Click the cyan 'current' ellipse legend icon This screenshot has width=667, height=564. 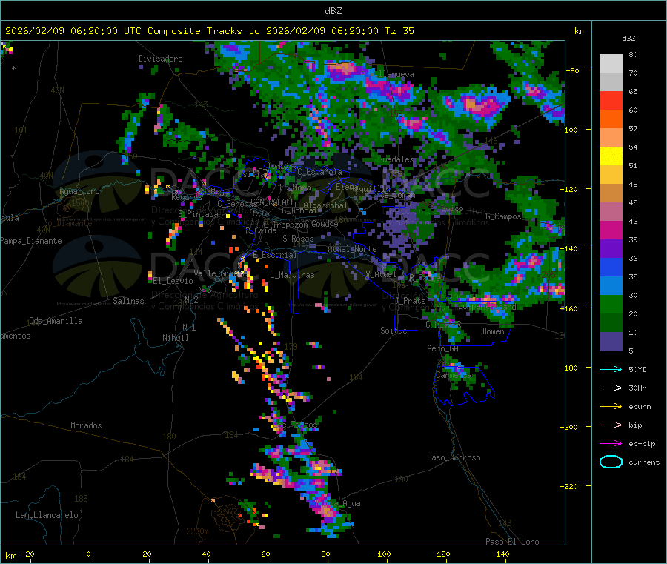pos(611,462)
